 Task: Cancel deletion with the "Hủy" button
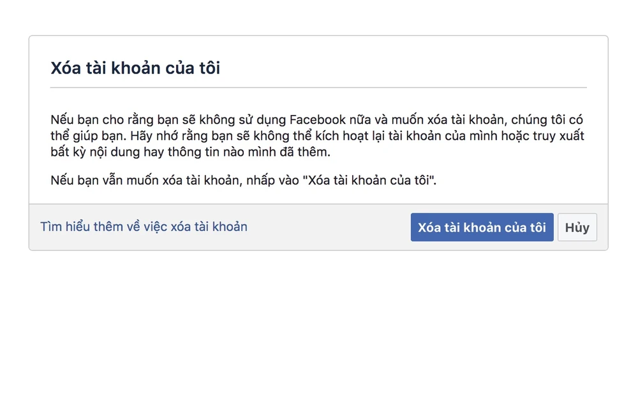click(577, 227)
